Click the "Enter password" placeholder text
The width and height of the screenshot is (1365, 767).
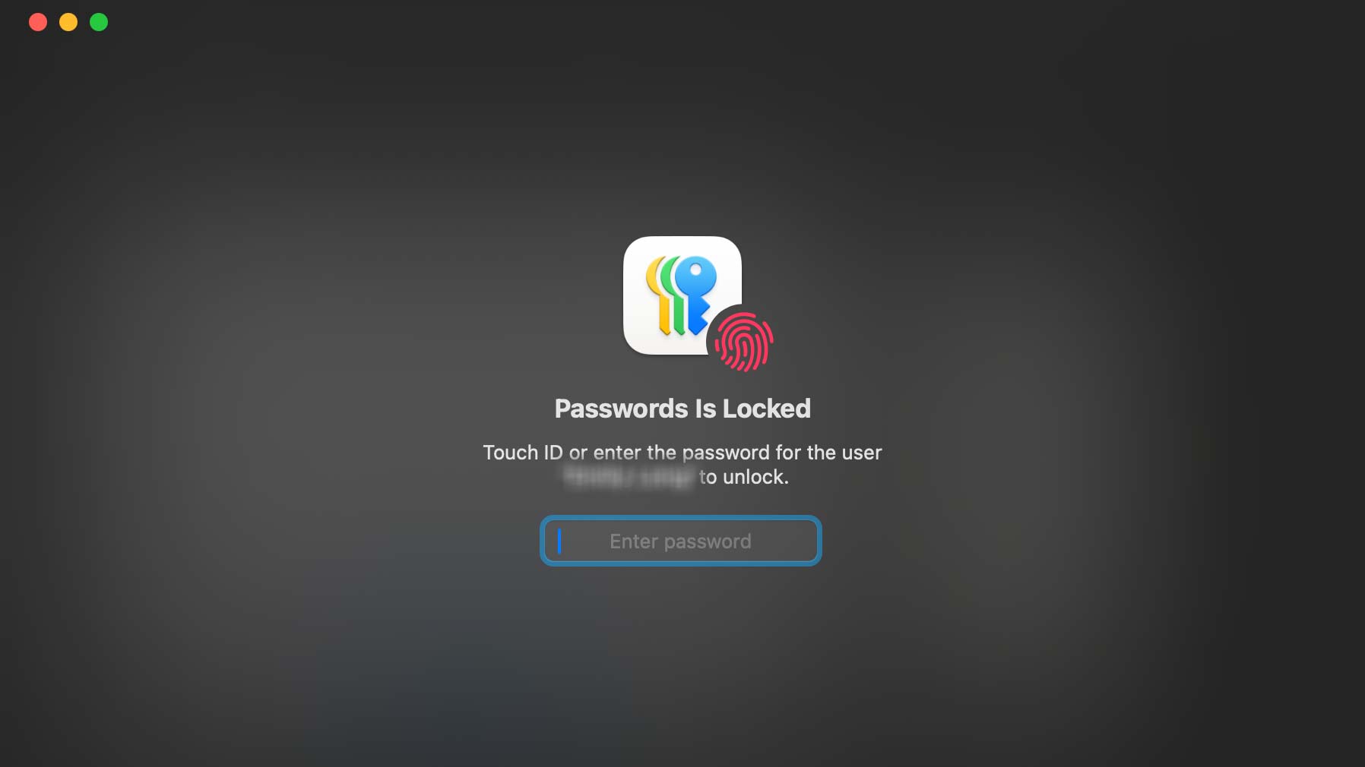[x=680, y=541]
